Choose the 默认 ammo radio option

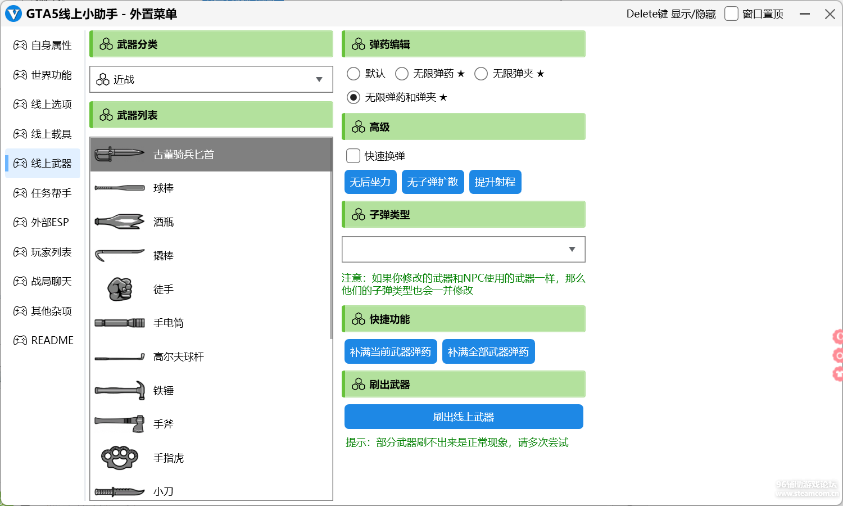tap(353, 74)
